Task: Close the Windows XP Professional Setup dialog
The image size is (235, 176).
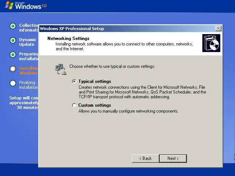Action: point(218,29)
